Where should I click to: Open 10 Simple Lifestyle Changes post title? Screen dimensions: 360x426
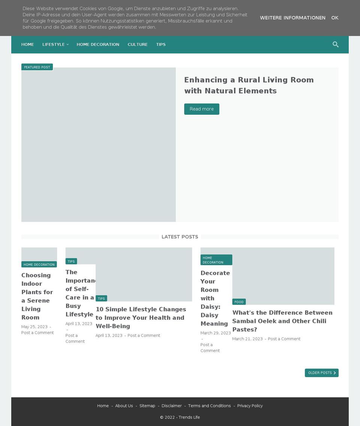pos(141,318)
